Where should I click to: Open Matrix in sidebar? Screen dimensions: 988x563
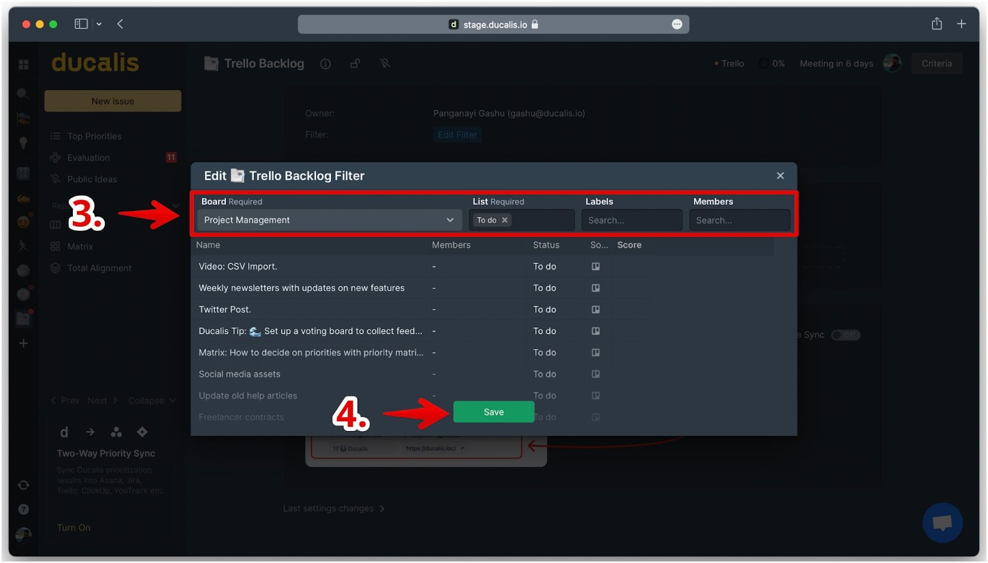click(x=80, y=247)
